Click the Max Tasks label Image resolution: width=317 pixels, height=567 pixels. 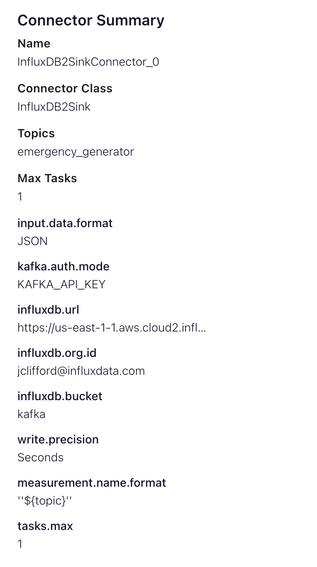click(x=47, y=178)
